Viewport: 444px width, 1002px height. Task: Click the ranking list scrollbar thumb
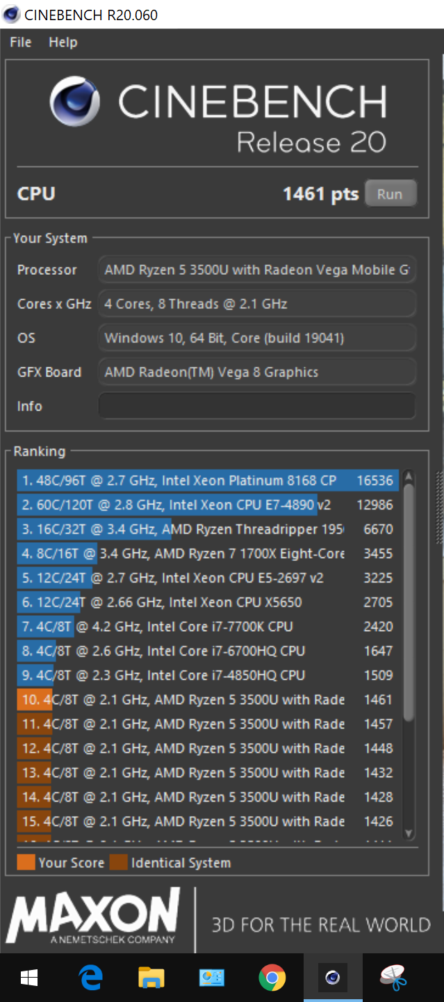(x=409, y=602)
